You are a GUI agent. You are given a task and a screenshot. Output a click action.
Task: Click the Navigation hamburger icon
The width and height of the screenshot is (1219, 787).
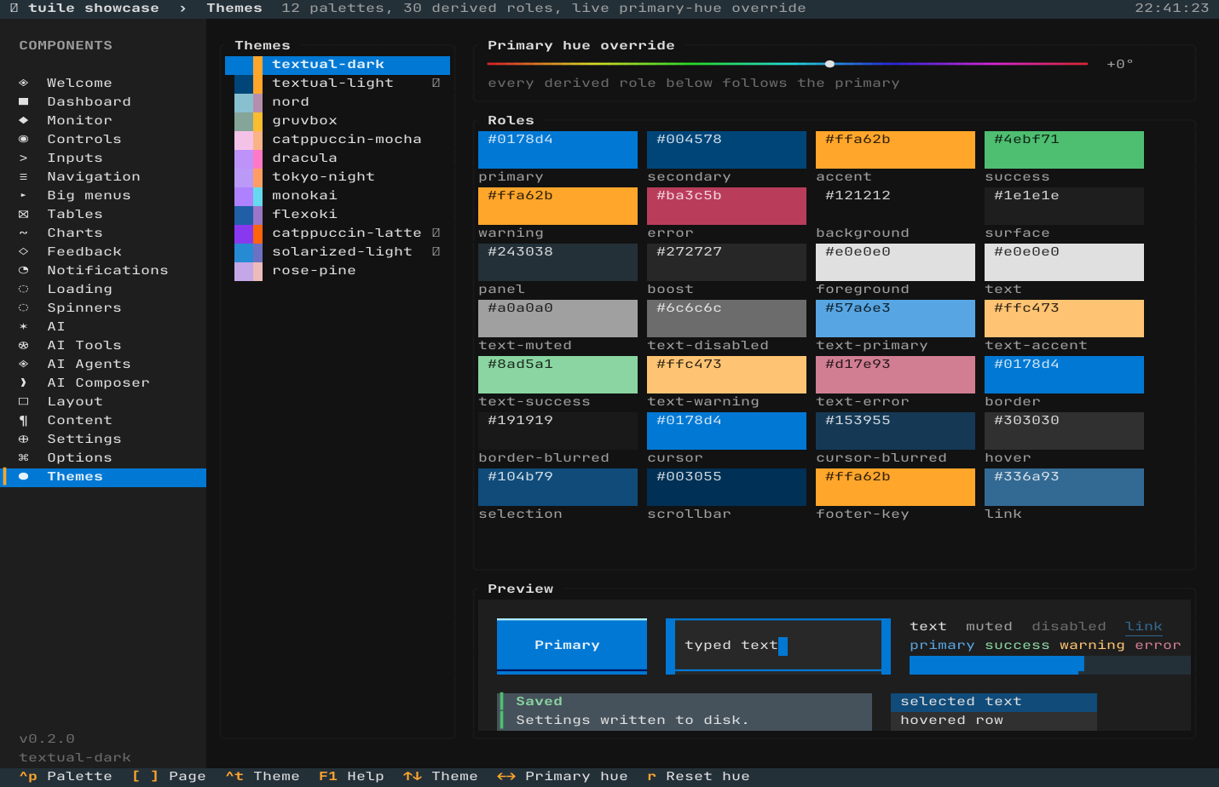click(x=24, y=176)
